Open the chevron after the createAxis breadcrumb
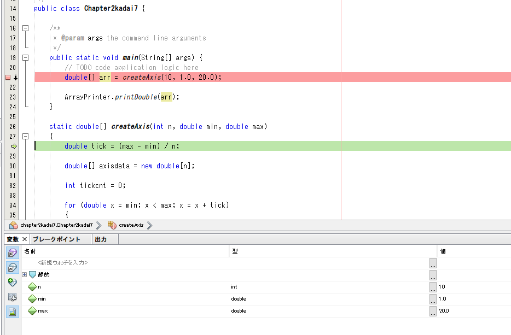 (149, 225)
